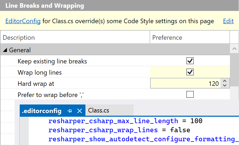Image resolution: width=239 pixels, height=145 pixels.
Task: Click the Edit link in the banner
Action: click(228, 21)
